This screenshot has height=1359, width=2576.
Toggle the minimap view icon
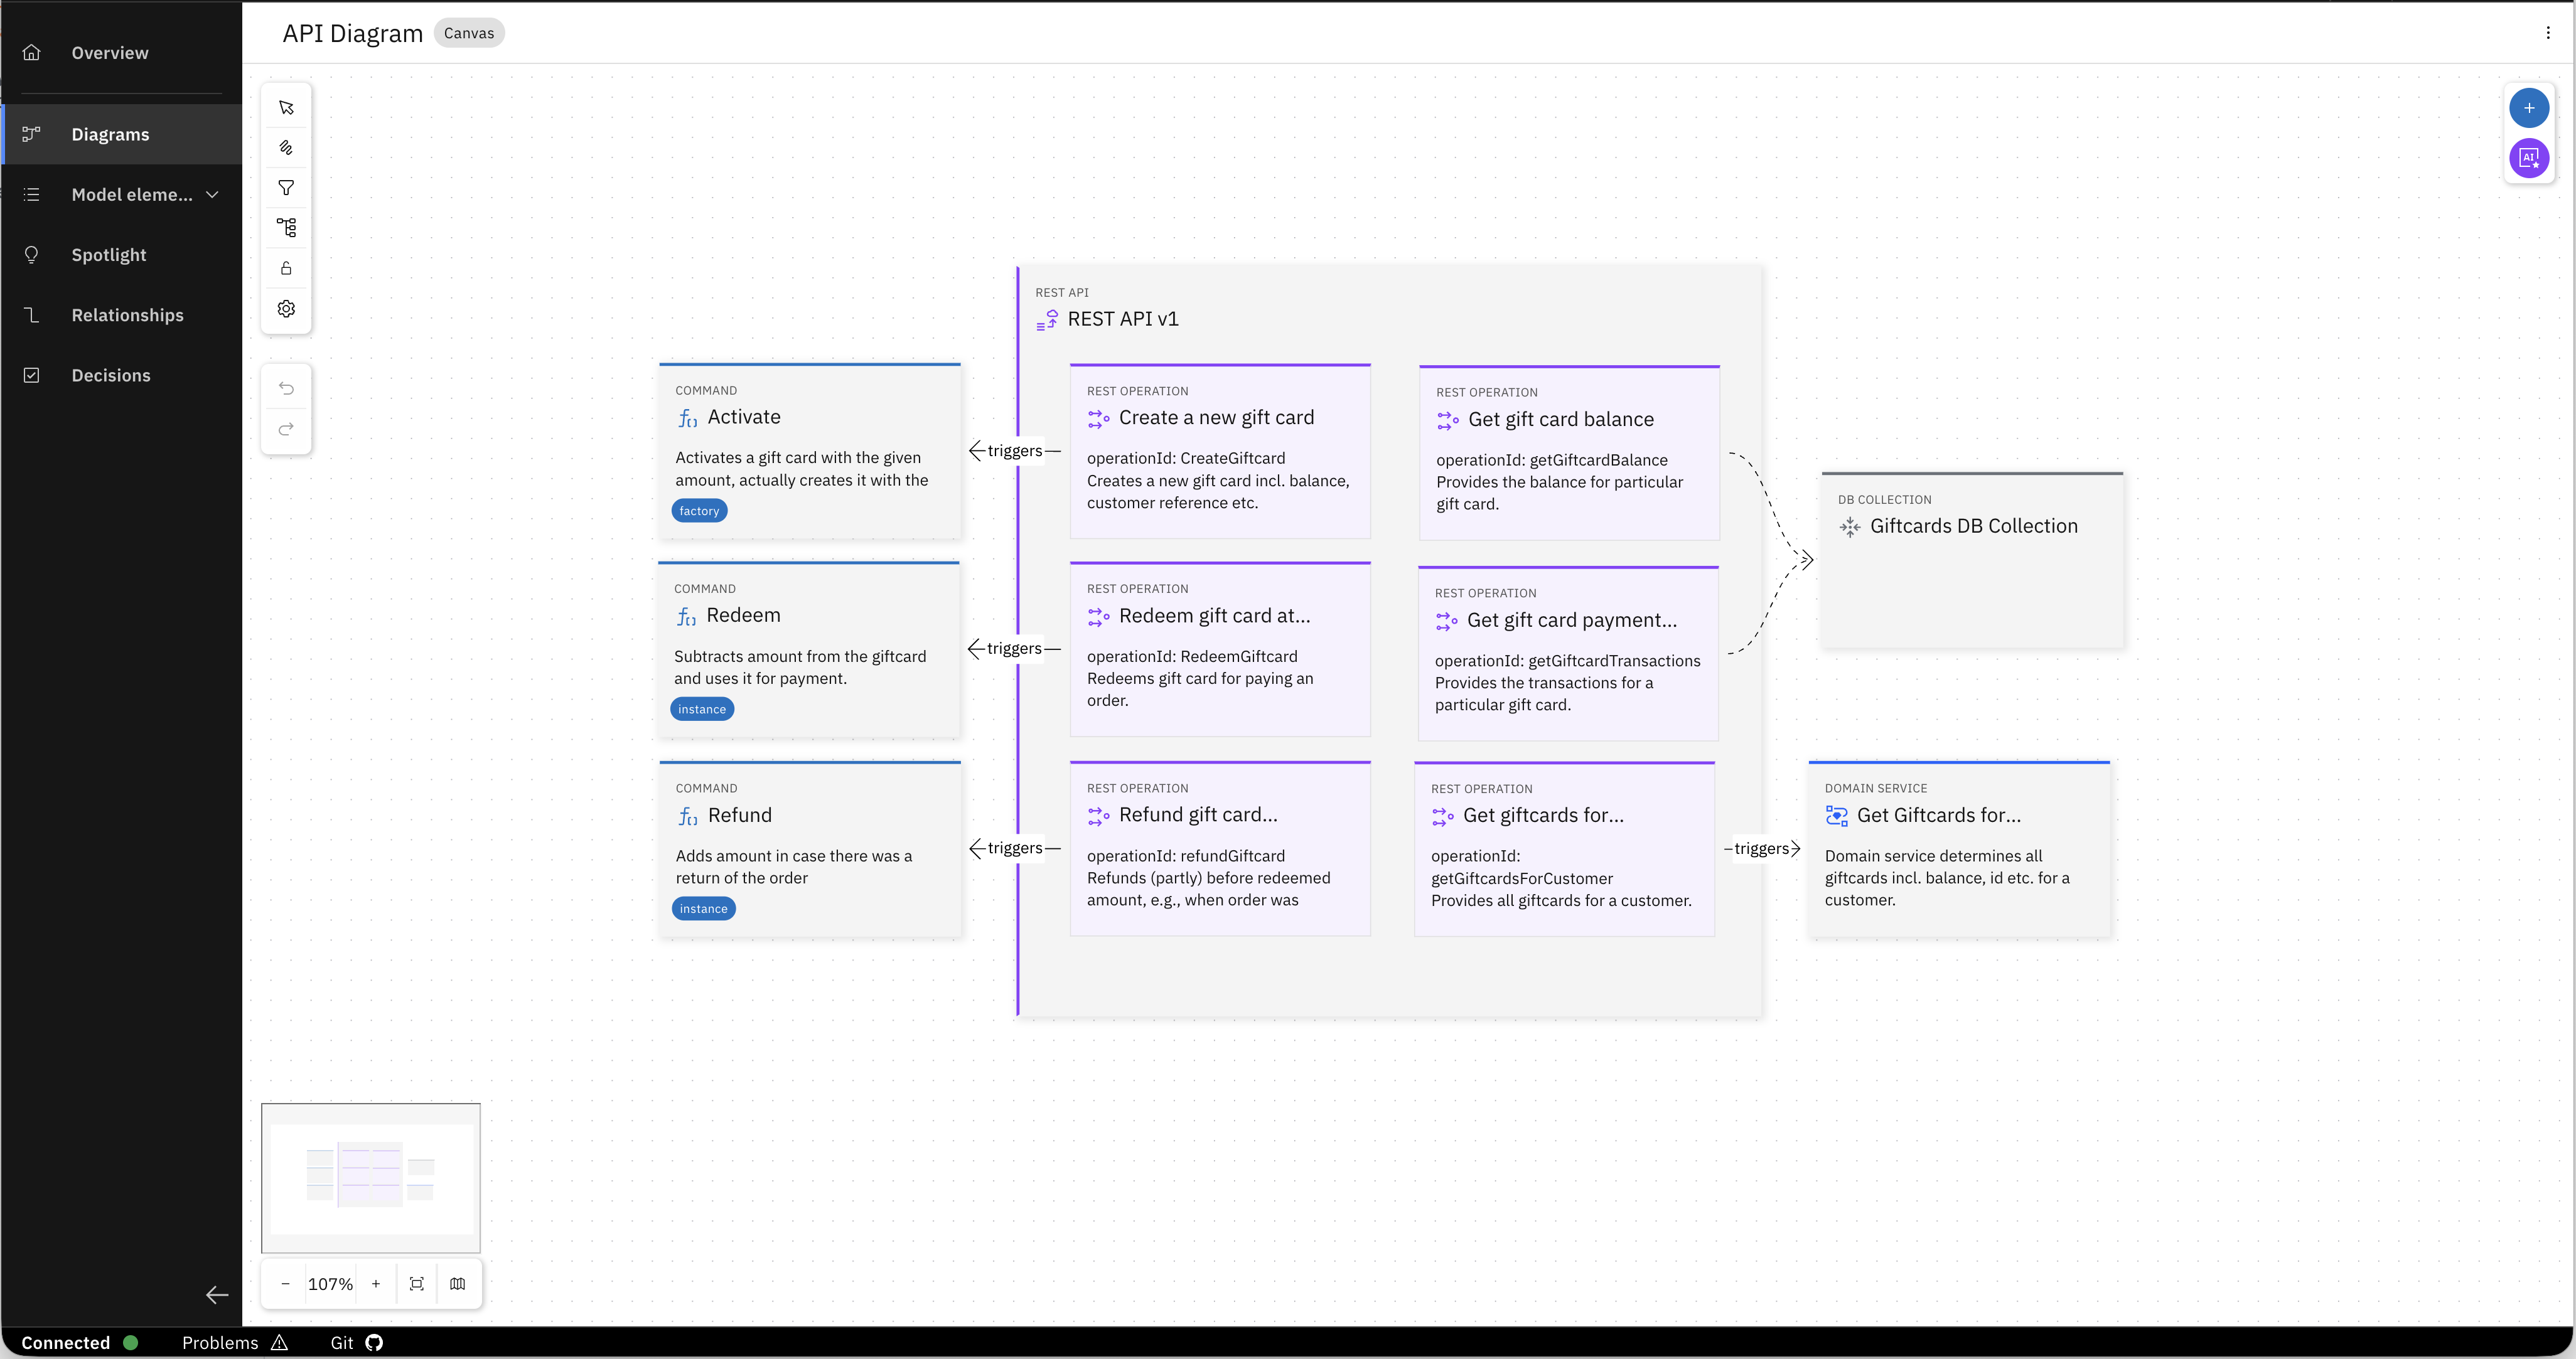458,1283
